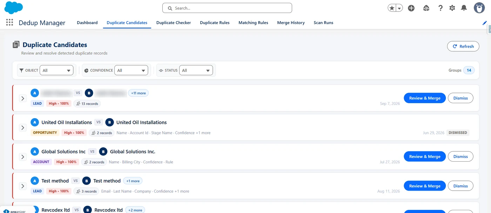
Task: Click the Salesforce cloud logo
Action: point(14,8)
